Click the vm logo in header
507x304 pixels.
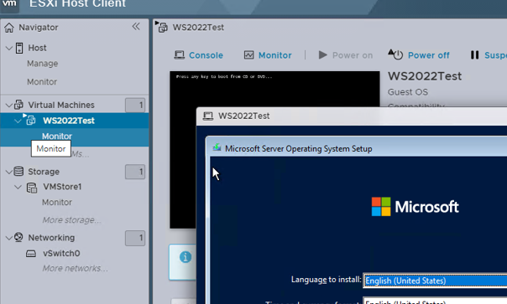(9, 4)
